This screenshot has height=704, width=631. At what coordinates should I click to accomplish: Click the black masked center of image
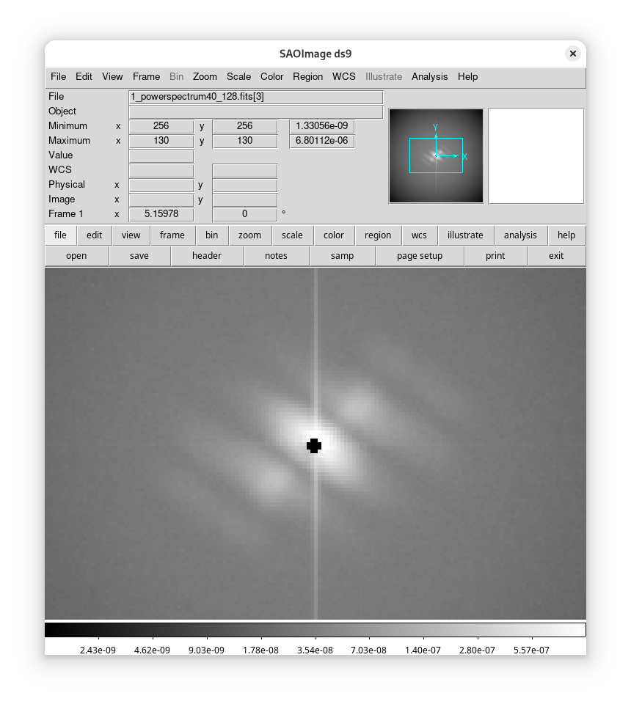tap(314, 446)
